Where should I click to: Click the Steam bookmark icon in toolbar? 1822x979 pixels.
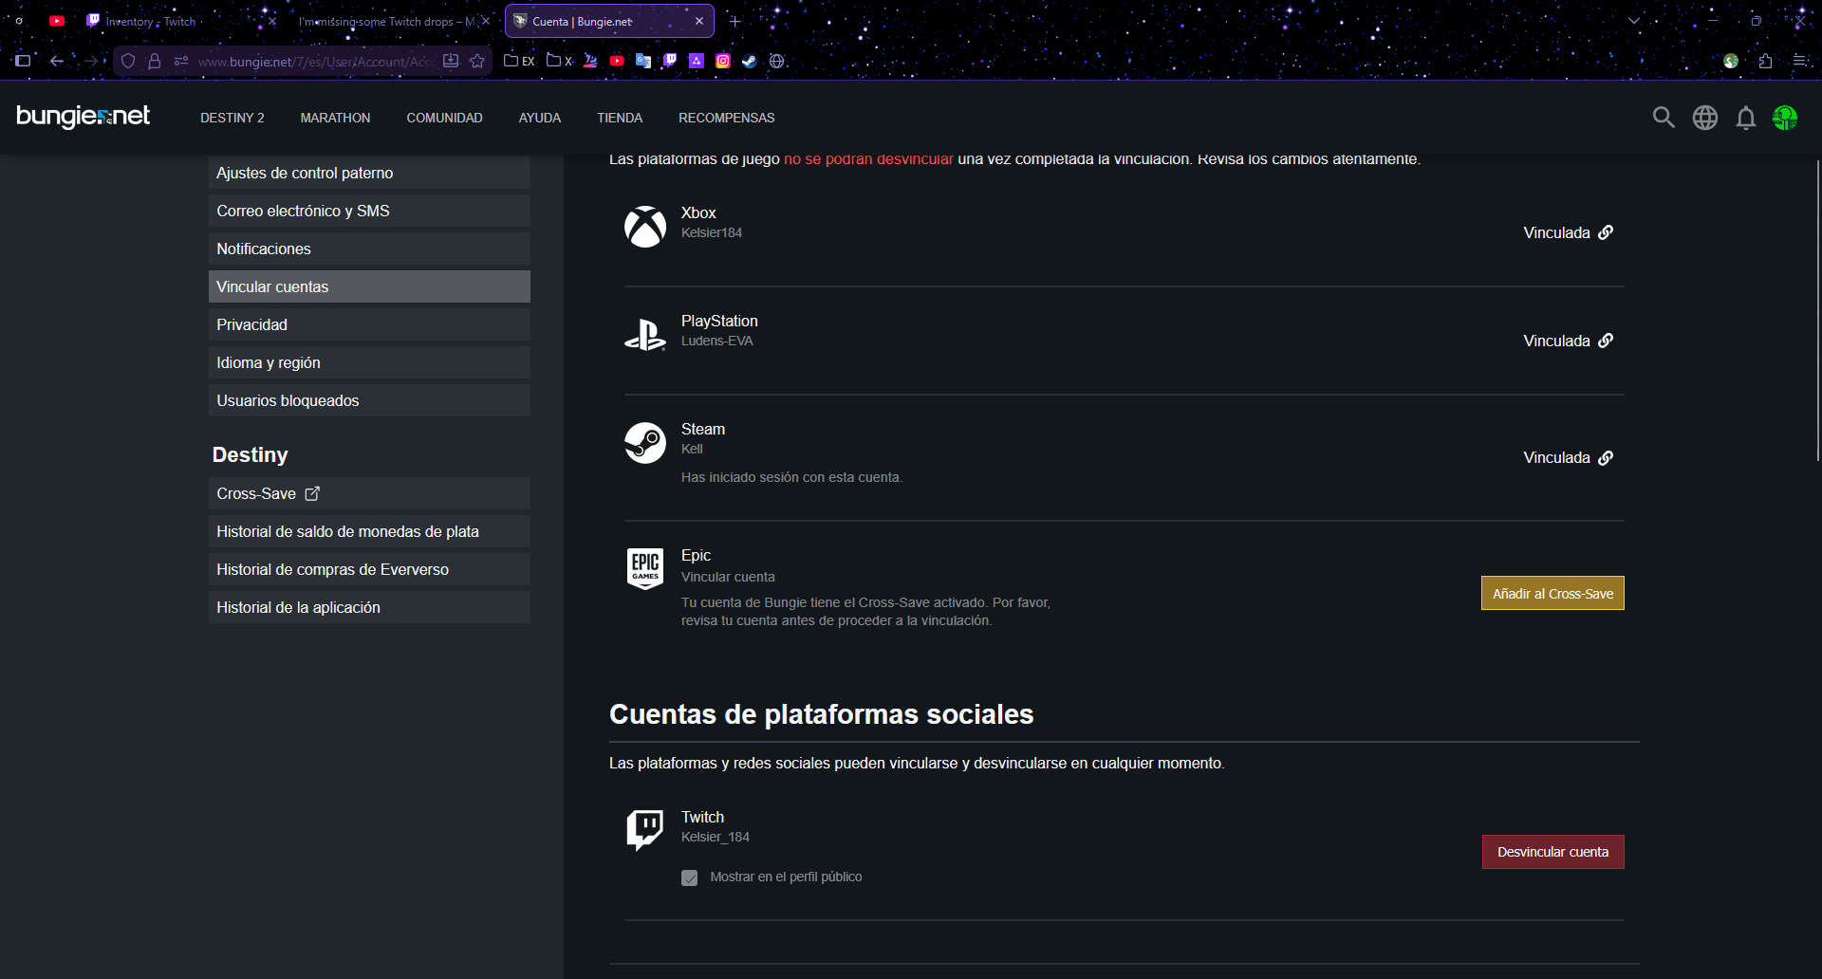pyautogui.click(x=750, y=61)
